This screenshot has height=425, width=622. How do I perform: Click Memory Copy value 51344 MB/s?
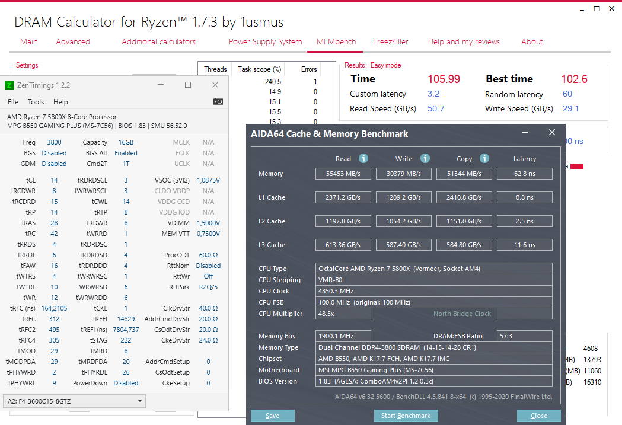464,174
